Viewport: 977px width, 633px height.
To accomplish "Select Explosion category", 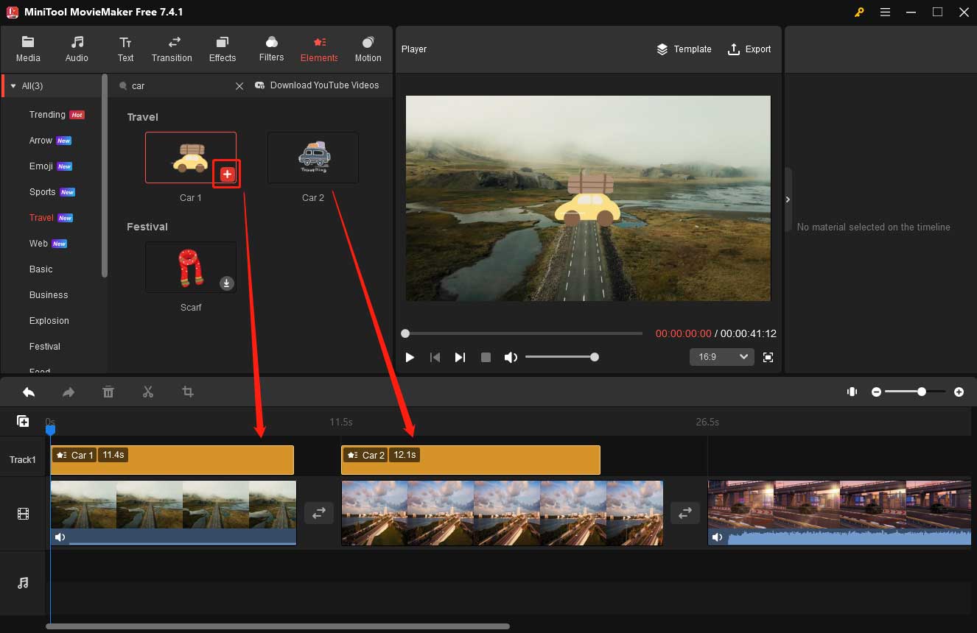I will coord(49,321).
